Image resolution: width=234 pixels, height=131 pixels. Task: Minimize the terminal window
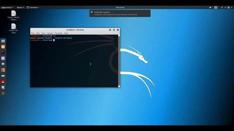pos(110,30)
